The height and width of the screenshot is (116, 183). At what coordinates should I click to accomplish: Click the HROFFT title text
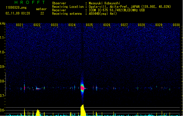click(30, 2)
